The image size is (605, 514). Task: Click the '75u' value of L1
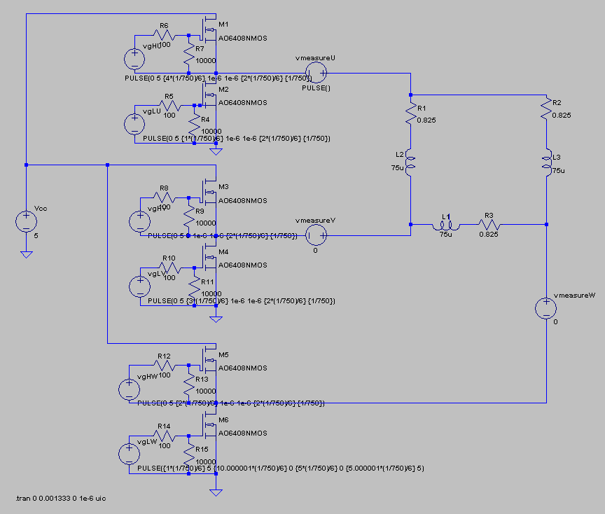pos(445,234)
